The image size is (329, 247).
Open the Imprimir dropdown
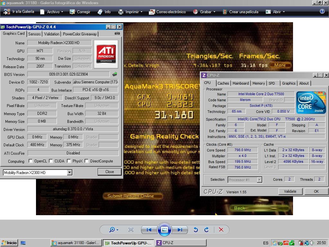pyautogui.click(x=130, y=12)
